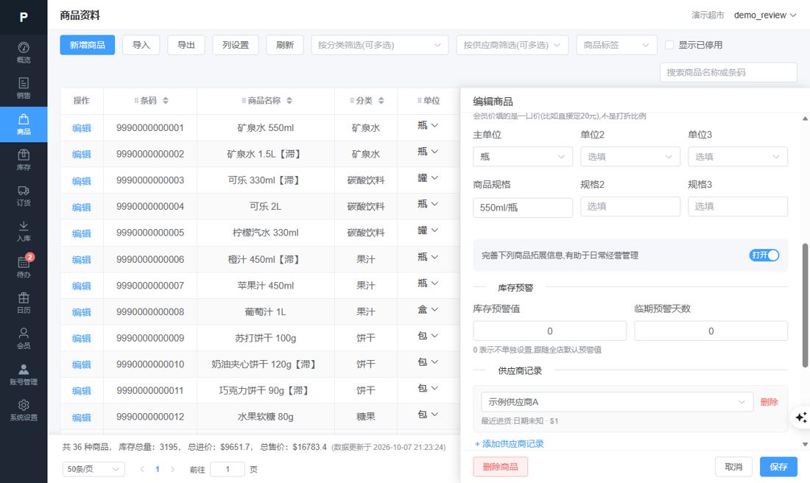
Task: Open the 账号管理 account management icon
Action: (x=24, y=375)
